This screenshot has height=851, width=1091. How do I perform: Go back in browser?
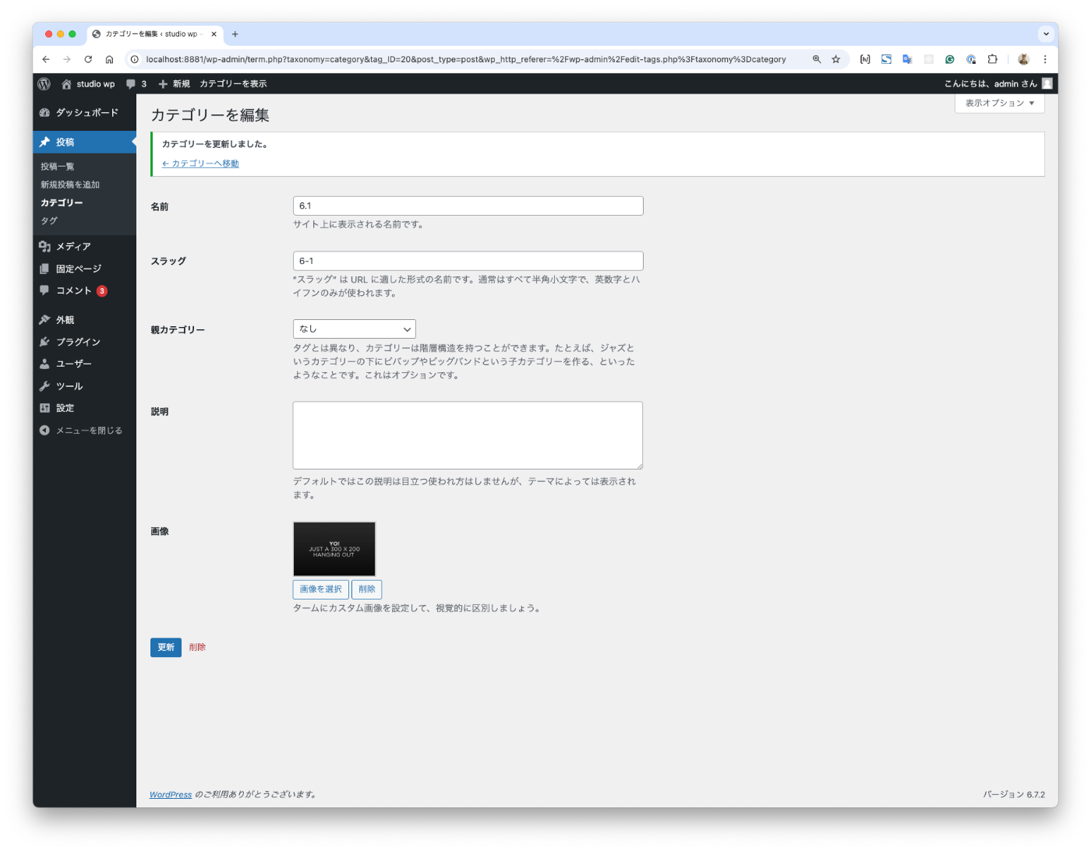point(46,59)
